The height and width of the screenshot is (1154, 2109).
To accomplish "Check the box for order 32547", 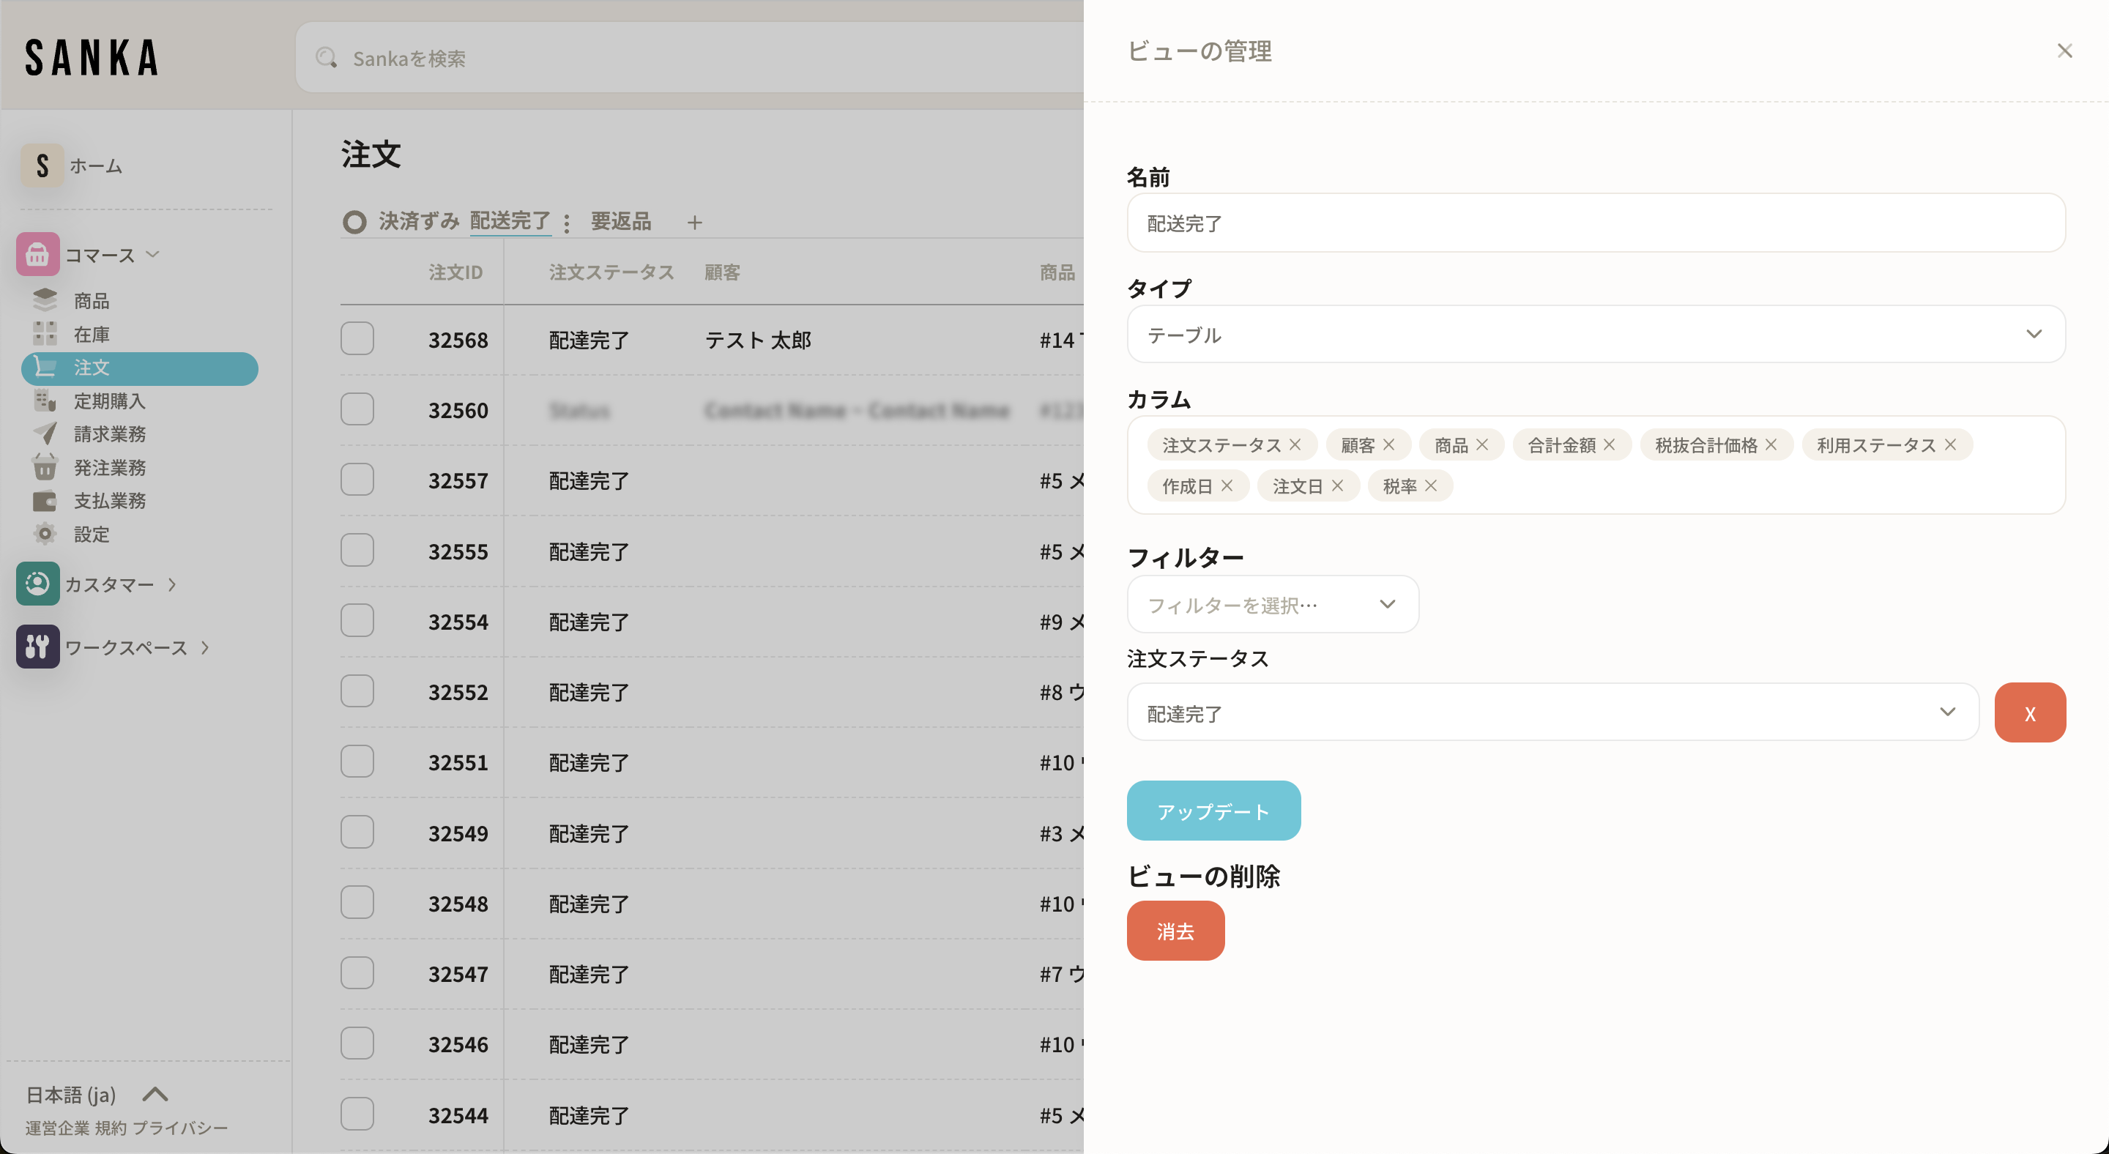I will tap(357, 973).
